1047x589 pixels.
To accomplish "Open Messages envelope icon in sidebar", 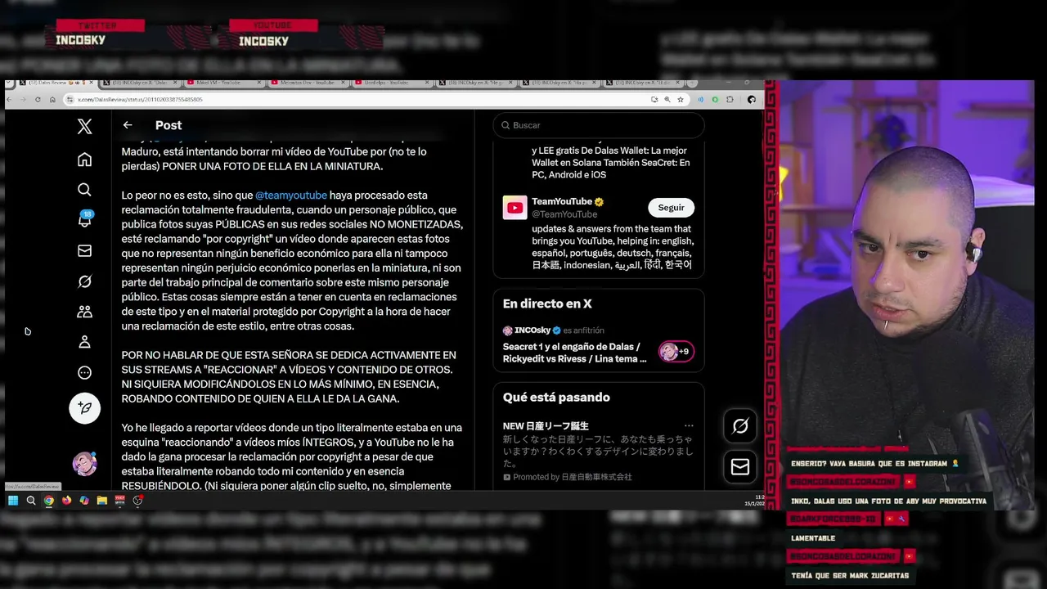I will 84,251.
